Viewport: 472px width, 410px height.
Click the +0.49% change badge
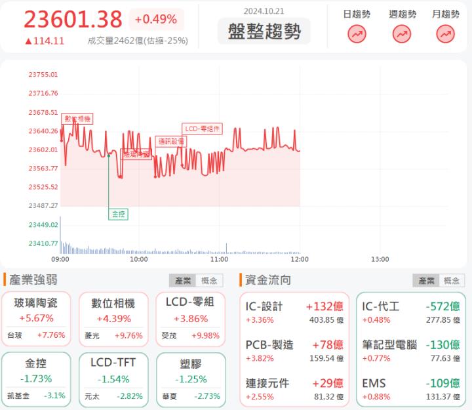[156, 20]
